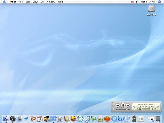Screen dimensions: 164x123
Task: Launch Excel green X icon in Dock
Action: click(94, 119)
